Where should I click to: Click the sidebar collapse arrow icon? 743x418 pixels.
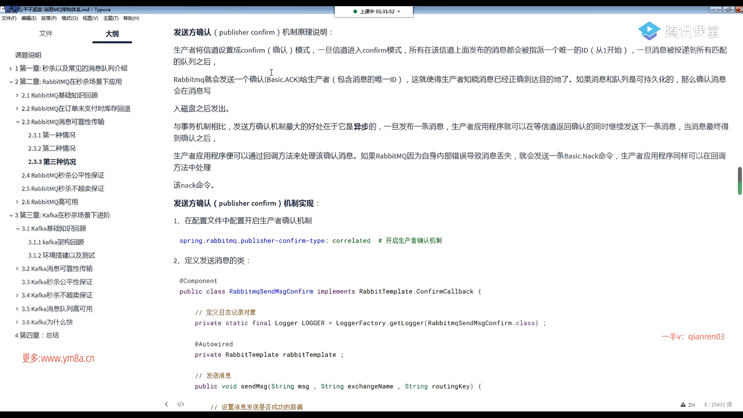166,404
